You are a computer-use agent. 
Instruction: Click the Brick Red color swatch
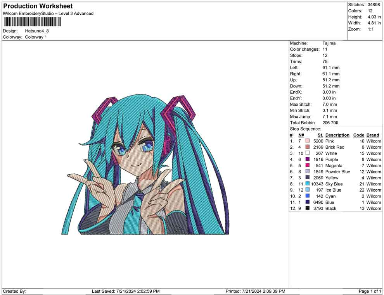(x=307, y=147)
